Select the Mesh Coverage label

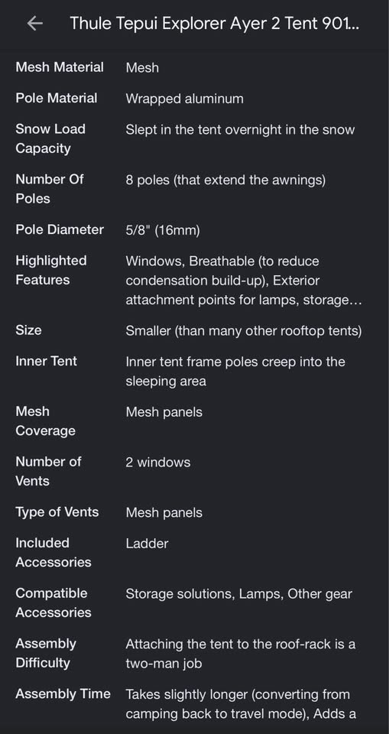45,421
